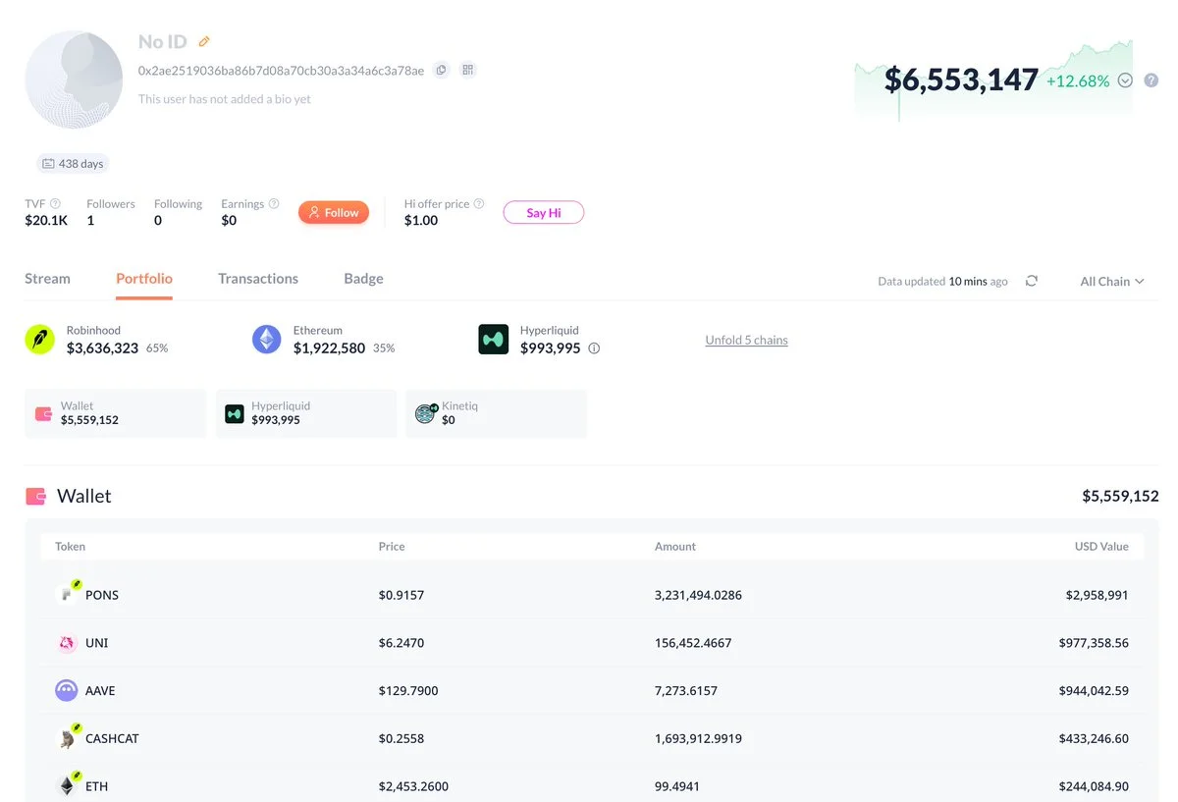Click the Wallet section total $5,559,152
The width and height of the screenshot is (1178, 802).
point(1120,497)
